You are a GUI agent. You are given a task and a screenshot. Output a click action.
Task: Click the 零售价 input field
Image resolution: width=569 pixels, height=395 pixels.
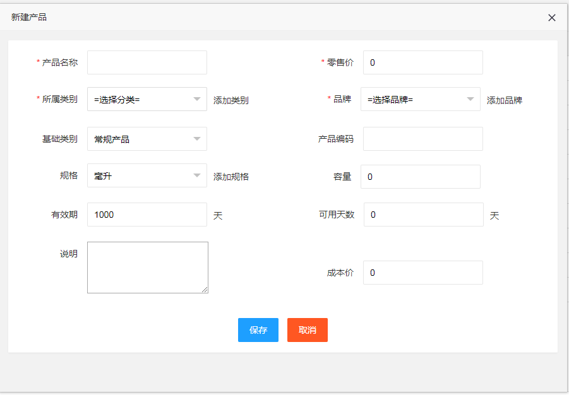[x=422, y=62]
